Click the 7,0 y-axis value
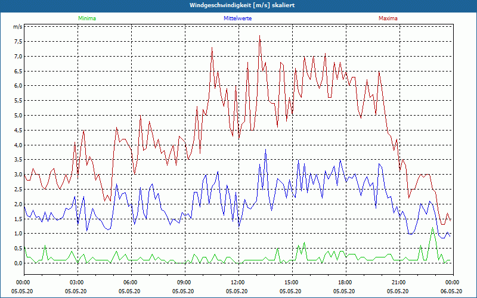Viewport: 477px width, 298px height. [18, 56]
